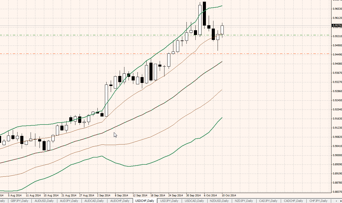Select the NZDUSD,Daily chart tab
342x203 pixels.
point(219,201)
